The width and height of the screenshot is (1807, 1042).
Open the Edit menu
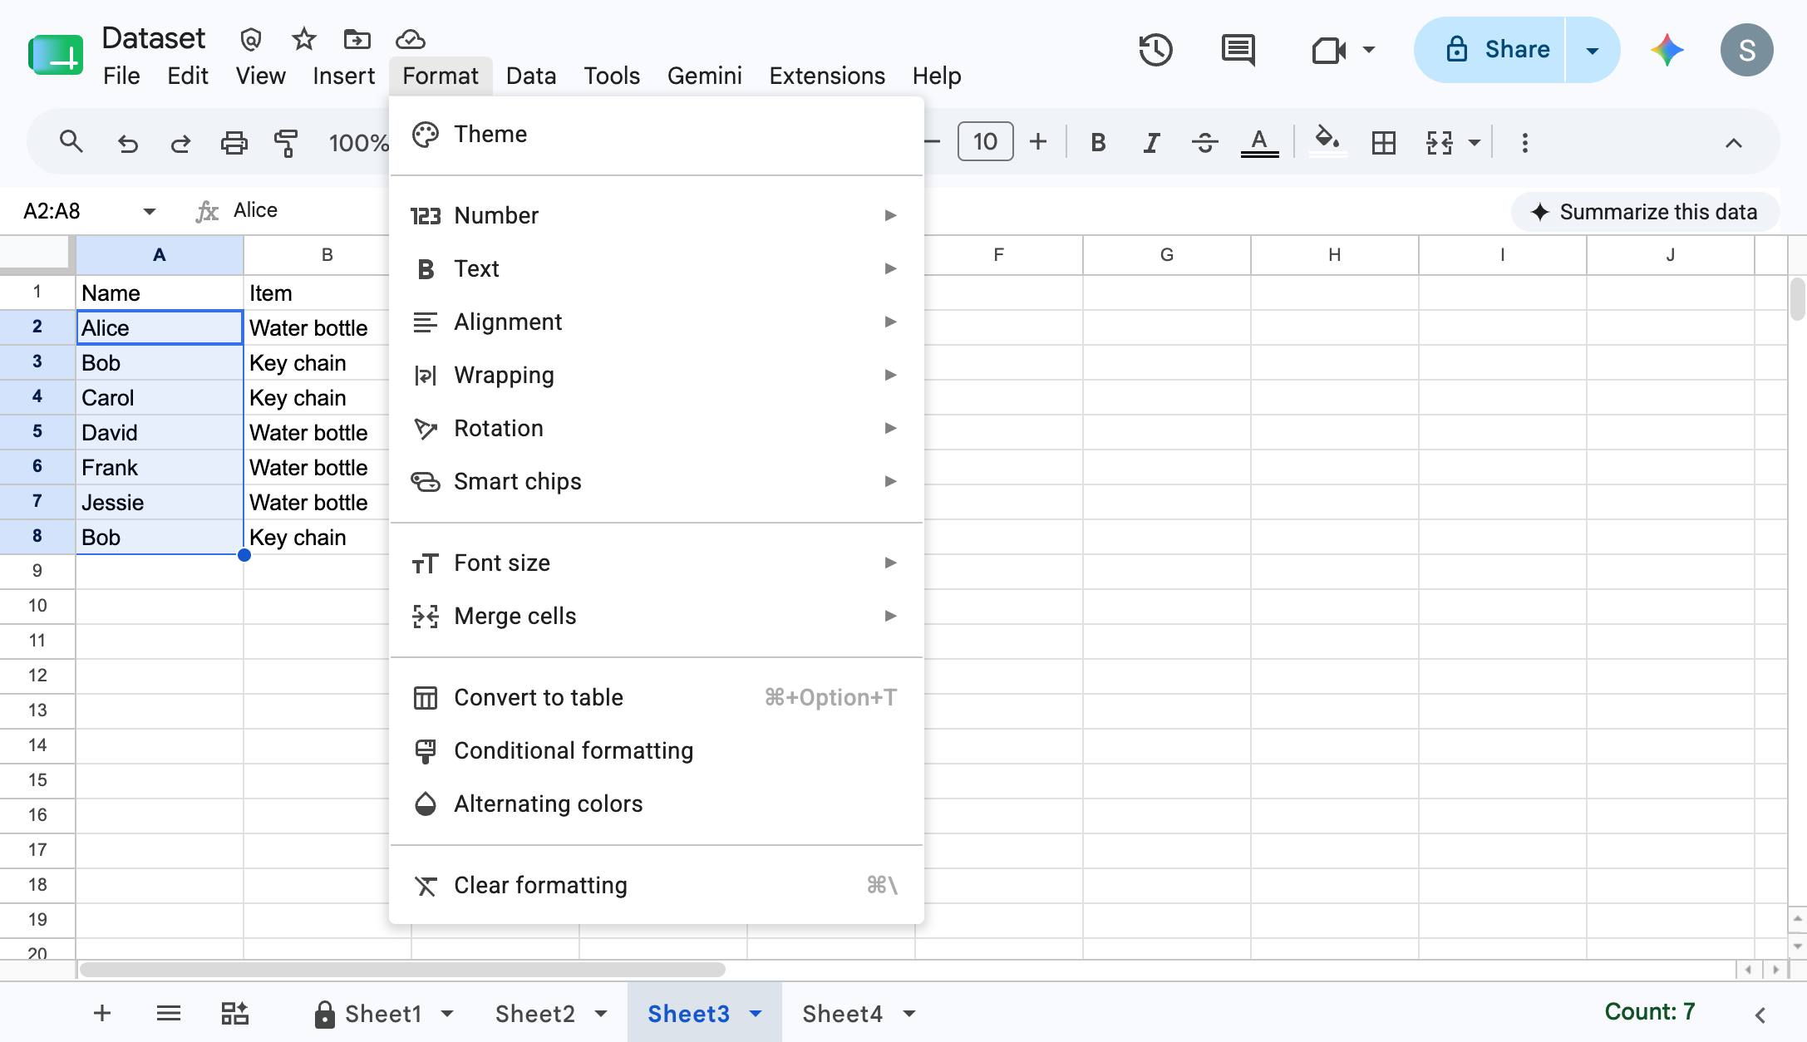188,76
